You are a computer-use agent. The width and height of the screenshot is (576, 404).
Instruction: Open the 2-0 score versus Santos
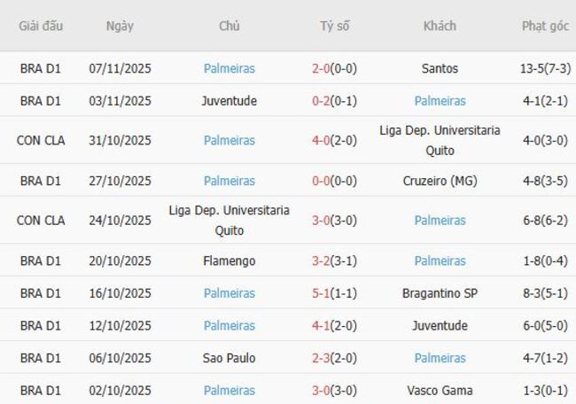tap(334, 68)
